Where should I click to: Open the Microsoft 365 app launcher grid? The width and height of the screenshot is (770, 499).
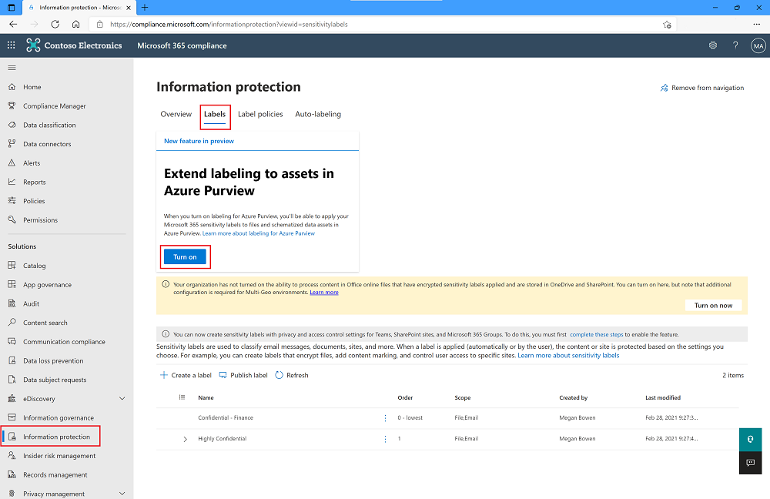pyautogui.click(x=11, y=45)
